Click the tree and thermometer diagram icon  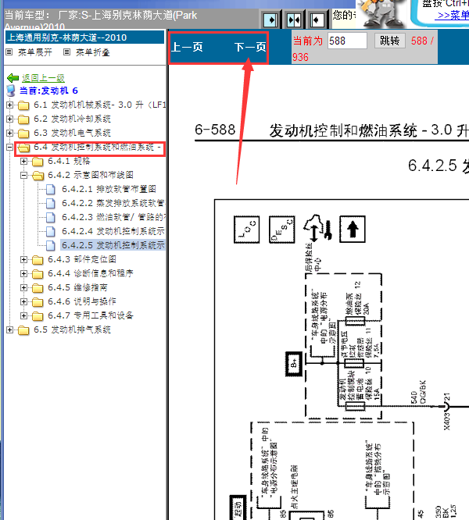(318, 229)
